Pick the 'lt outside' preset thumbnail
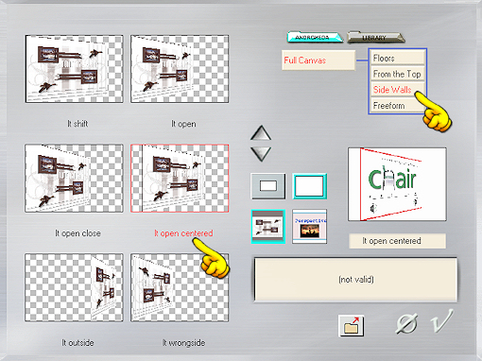482x361 pixels. (x=74, y=287)
